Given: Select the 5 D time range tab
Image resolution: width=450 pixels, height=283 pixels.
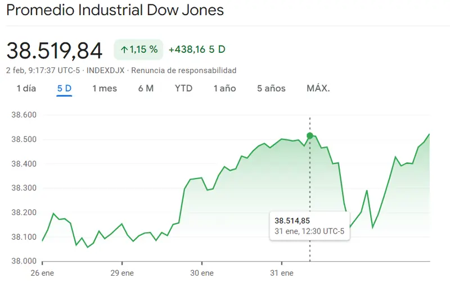Looking at the screenshot, I should (64, 88).
